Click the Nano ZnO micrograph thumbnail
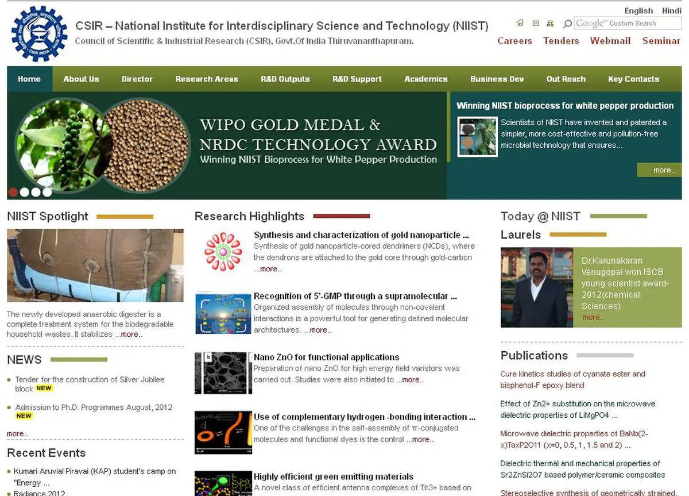Viewport: 689px width, 496px height. click(x=223, y=373)
